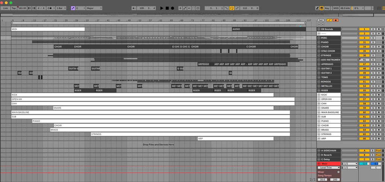385x182 pixels.
Task: Open the Major scale dropdown
Action: pos(94,8)
